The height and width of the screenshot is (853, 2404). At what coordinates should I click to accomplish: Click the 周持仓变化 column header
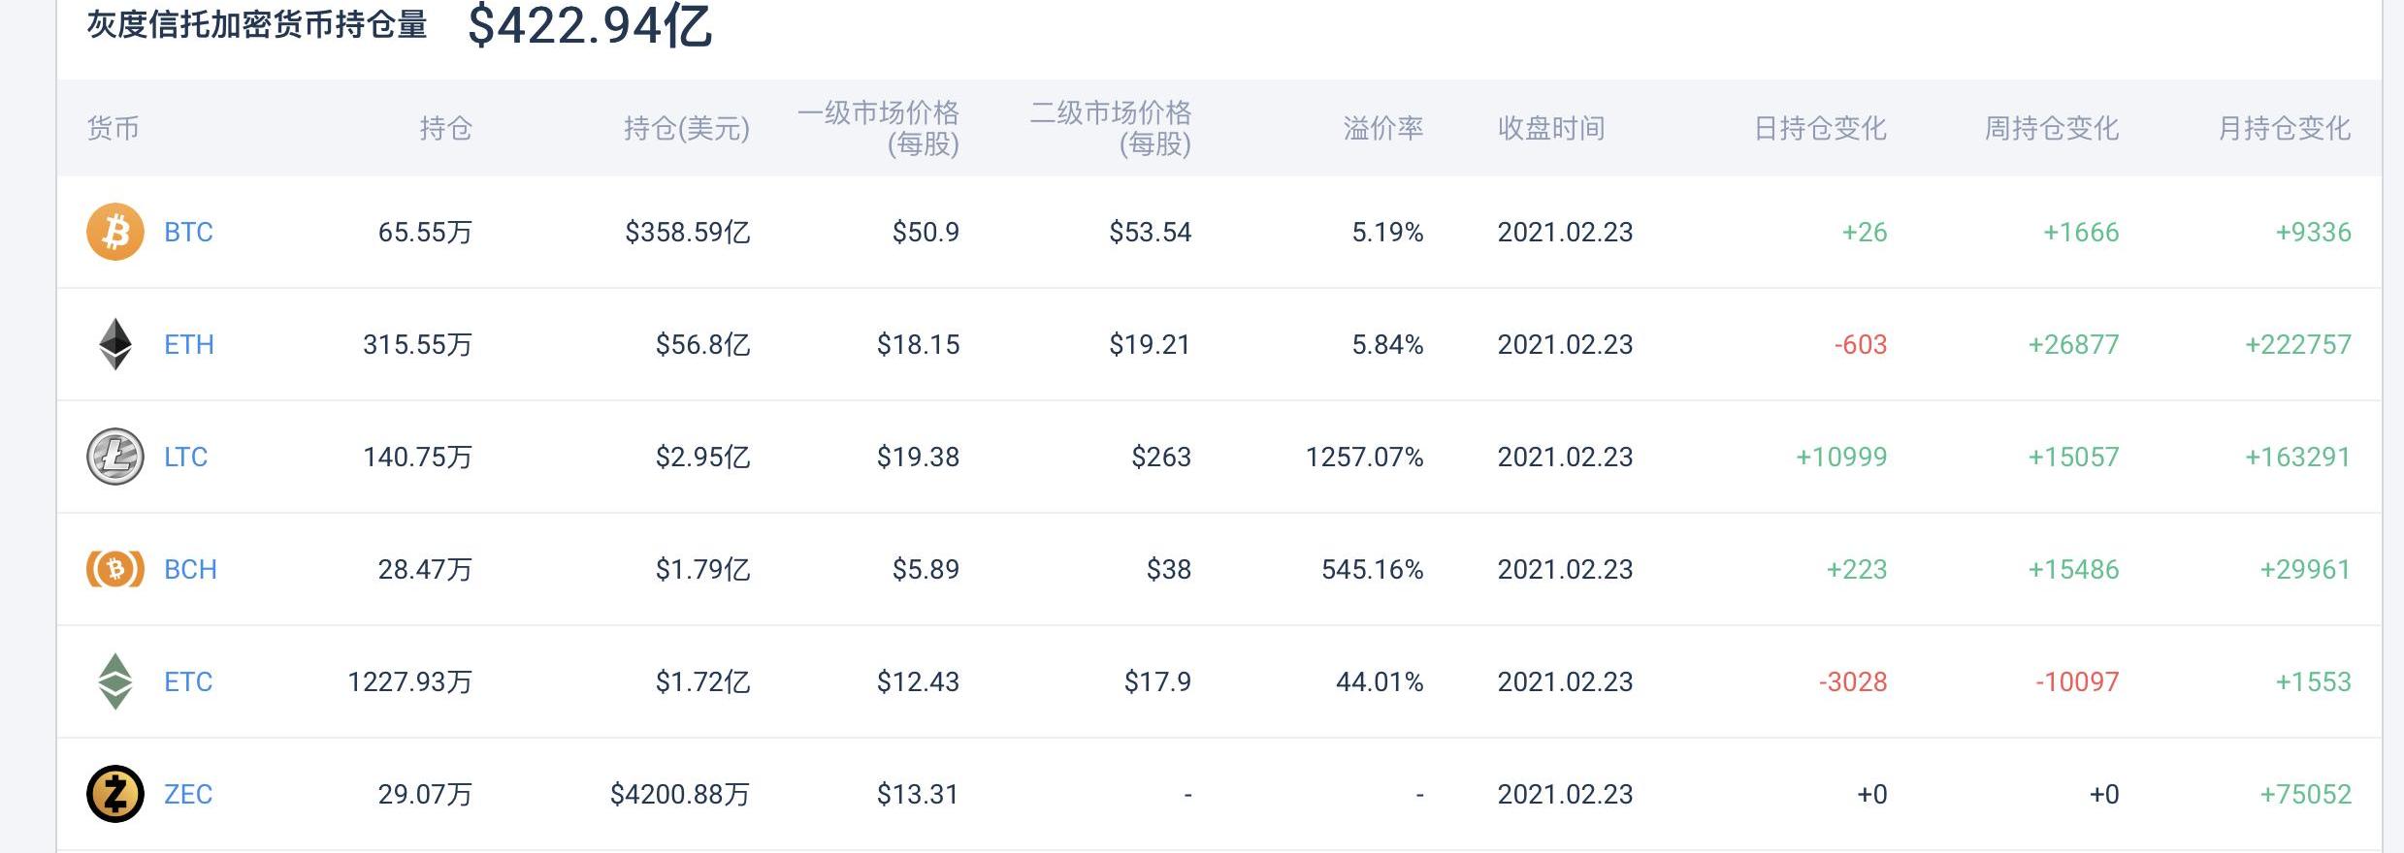tap(2051, 128)
